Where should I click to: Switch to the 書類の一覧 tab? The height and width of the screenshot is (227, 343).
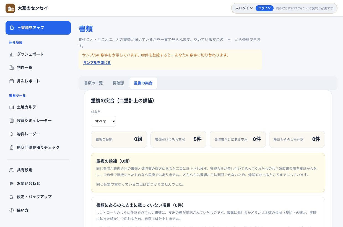[93, 83]
